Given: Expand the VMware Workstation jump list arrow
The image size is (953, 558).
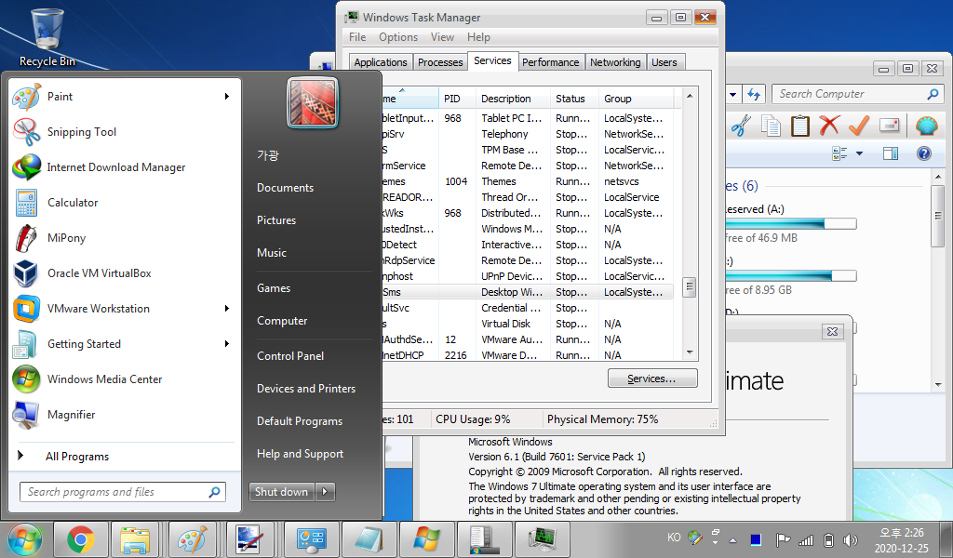Looking at the screenshot, I should click(227, 309).
